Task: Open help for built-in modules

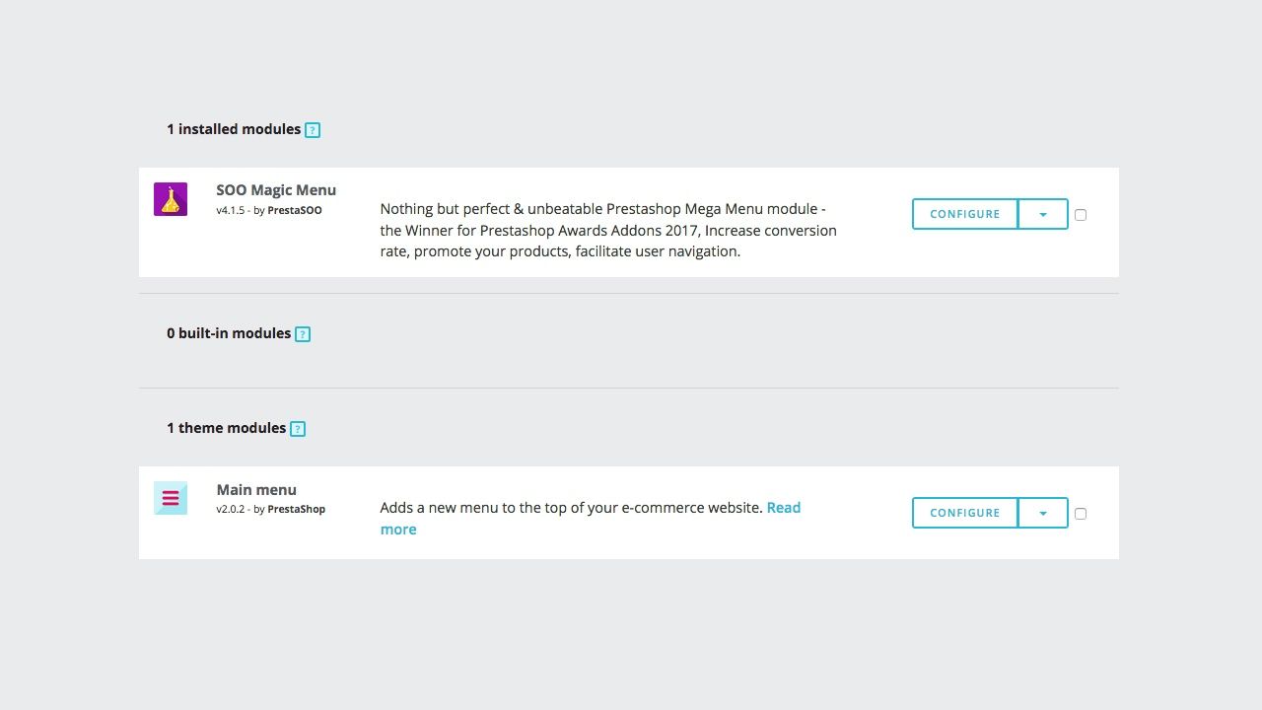Action: [303, 333]
